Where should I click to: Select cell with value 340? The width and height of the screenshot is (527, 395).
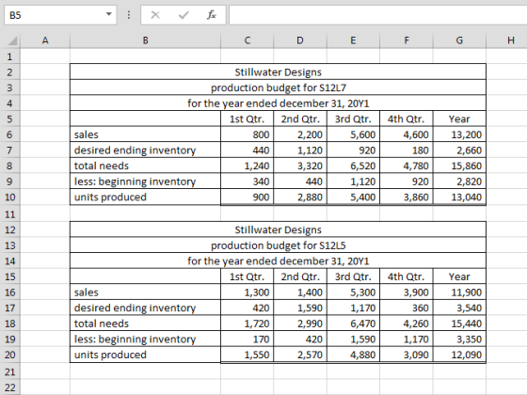click(247, 182)
